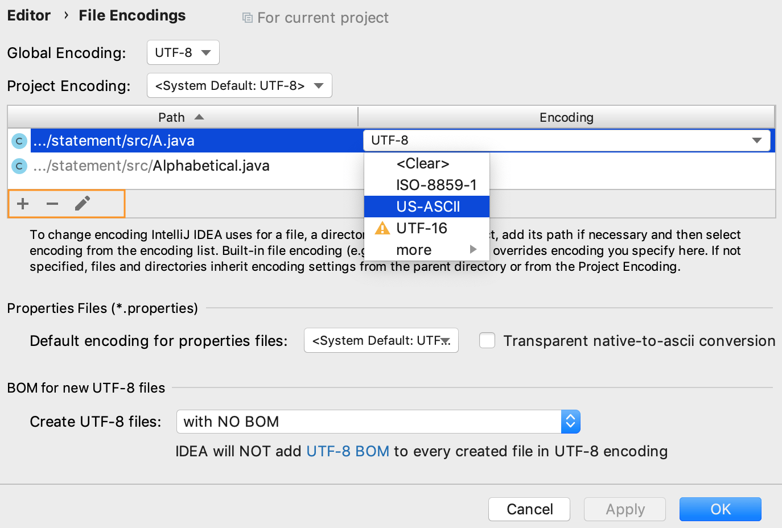Open the UTF-8 BOM link

348,451
